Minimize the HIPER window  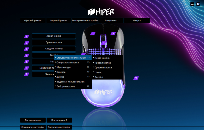click(x=192, y=4)
